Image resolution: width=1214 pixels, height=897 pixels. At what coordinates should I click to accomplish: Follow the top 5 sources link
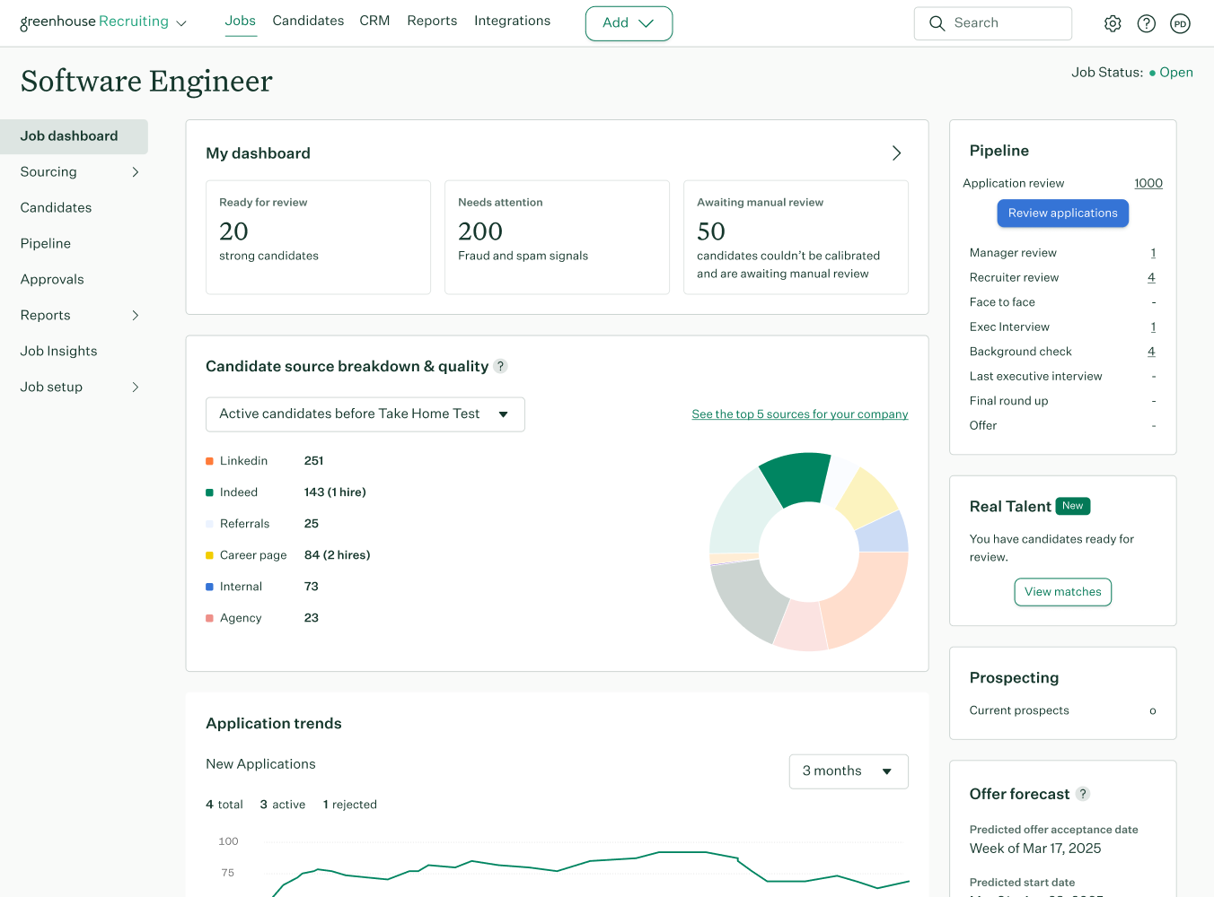tap(799, 414)
